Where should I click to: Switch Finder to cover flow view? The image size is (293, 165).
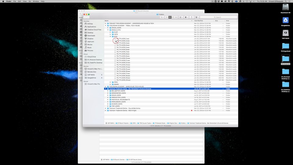click(x=176, y=17)
